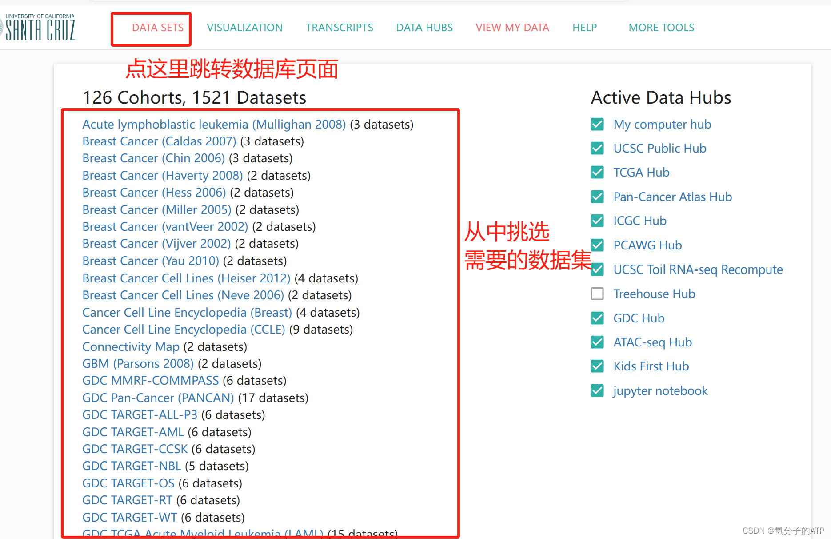Toggle the PCAWG Hub checkbox
The image size is (831, 539).
(x=597, y=245)
